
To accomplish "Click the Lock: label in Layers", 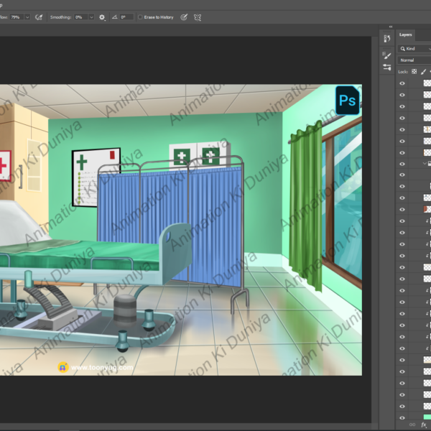I will tap(403, 72).
